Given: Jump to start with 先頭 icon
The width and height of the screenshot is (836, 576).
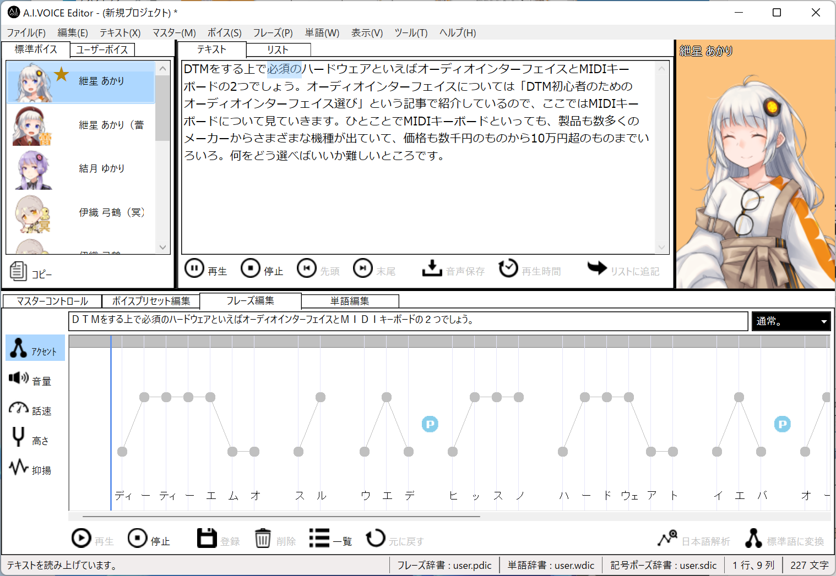Looking at the screenshot, I should tap(307, 268).
